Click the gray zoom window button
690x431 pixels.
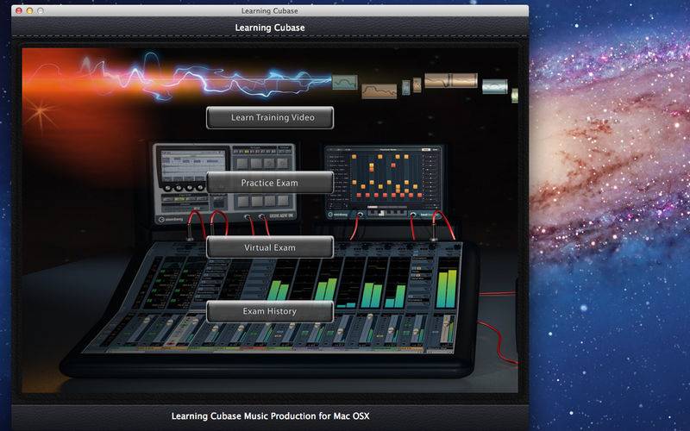tap(41, 10)
